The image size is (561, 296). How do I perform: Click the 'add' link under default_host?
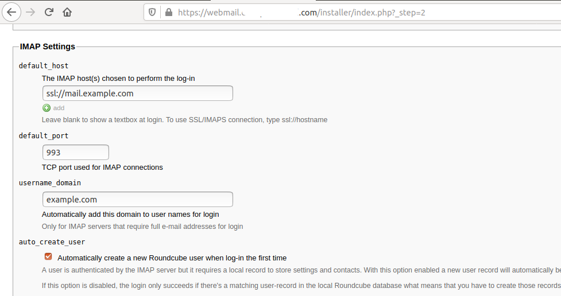pyautogui.click(x=59, y=108)
